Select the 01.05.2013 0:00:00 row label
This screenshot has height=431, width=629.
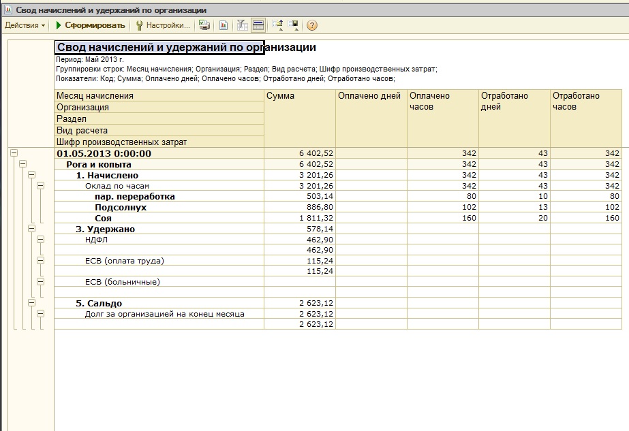pyautogui.click(x=159, y=153)
